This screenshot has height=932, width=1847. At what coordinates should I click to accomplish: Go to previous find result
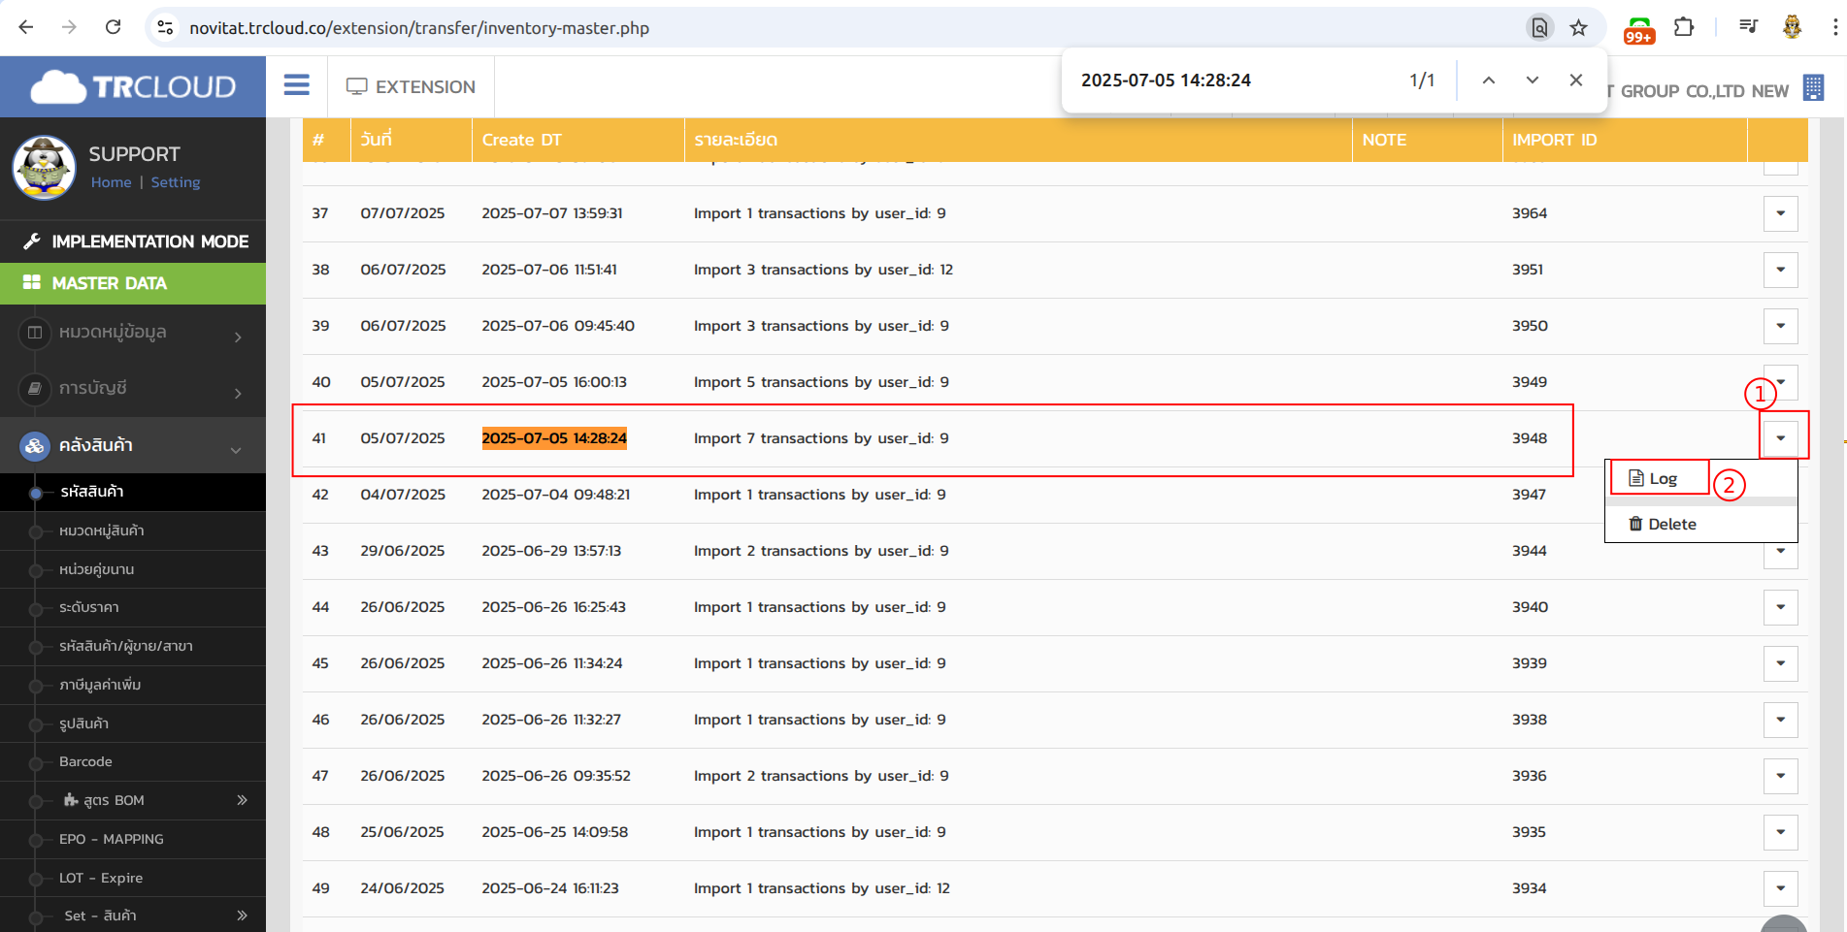tap(1488, 80)
